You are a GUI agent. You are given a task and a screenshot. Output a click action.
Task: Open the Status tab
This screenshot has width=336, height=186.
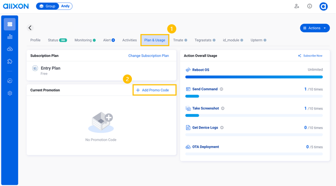pyautogui.click(x=57, y=40)
